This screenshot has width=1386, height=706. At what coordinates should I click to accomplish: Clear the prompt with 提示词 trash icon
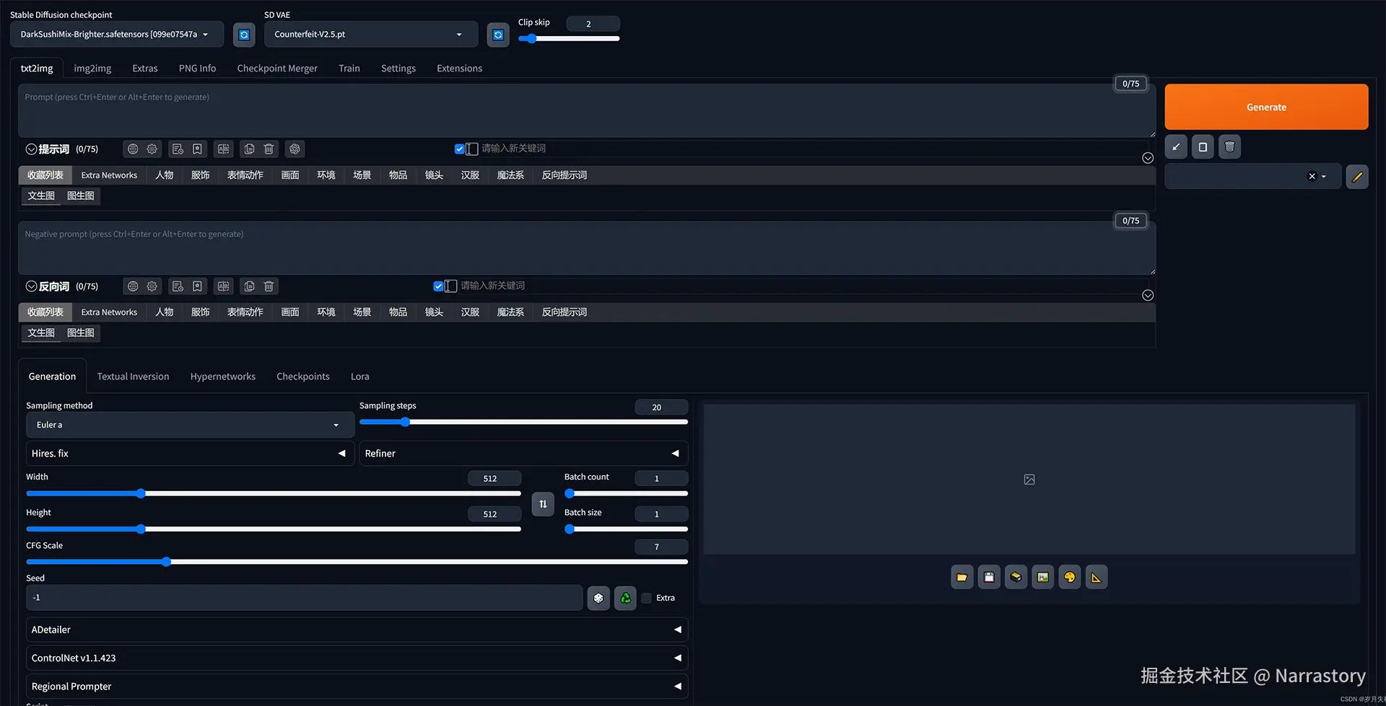tap(269, 149)
